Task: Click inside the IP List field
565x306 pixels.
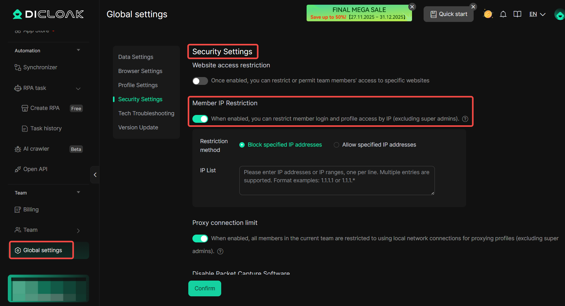Action: click(336, 180)
